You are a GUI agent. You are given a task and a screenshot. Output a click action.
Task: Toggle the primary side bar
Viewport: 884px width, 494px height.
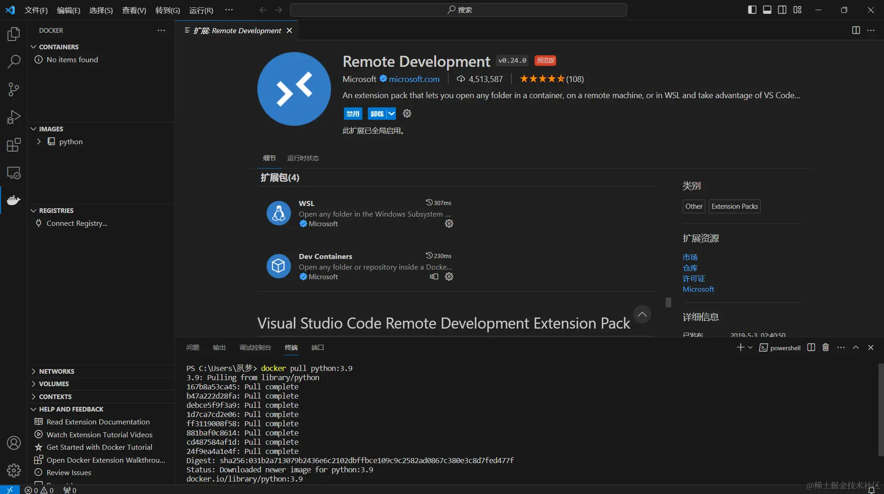(x=752, y=10)
